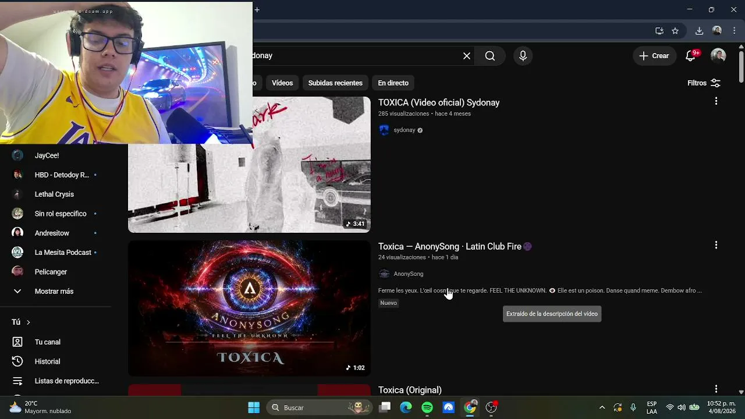The height and width of the screenshot is (419, 745).
Task: Open Chrome downloads
Action: point(700,31)
